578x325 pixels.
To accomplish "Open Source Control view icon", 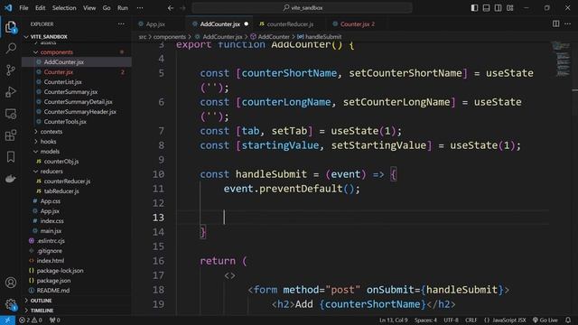I will point(11,70).
